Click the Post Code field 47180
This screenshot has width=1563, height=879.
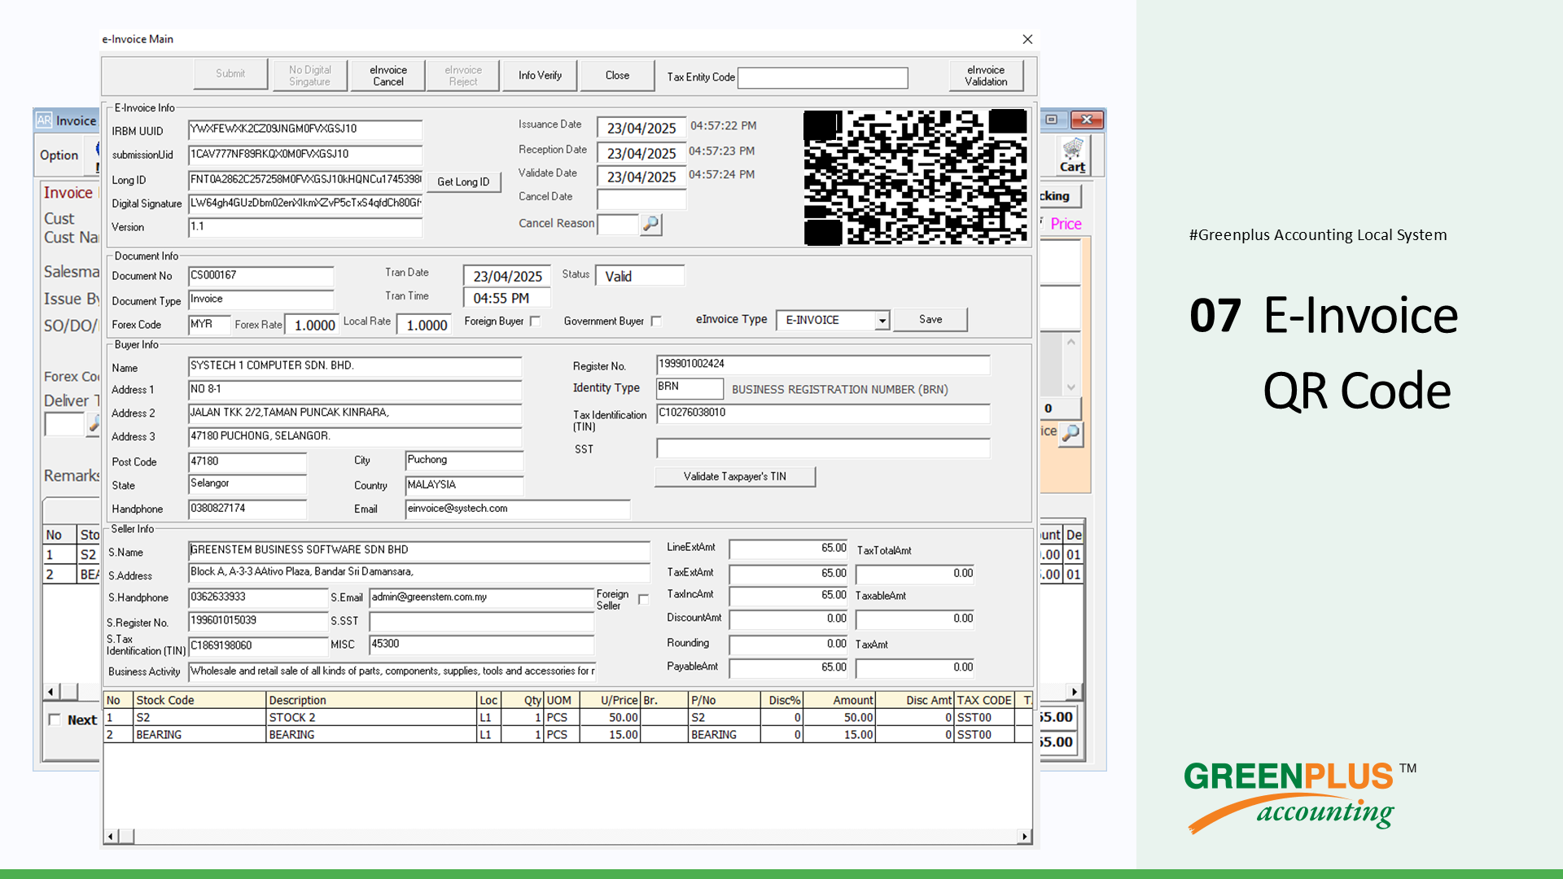(x=247, y=462)
